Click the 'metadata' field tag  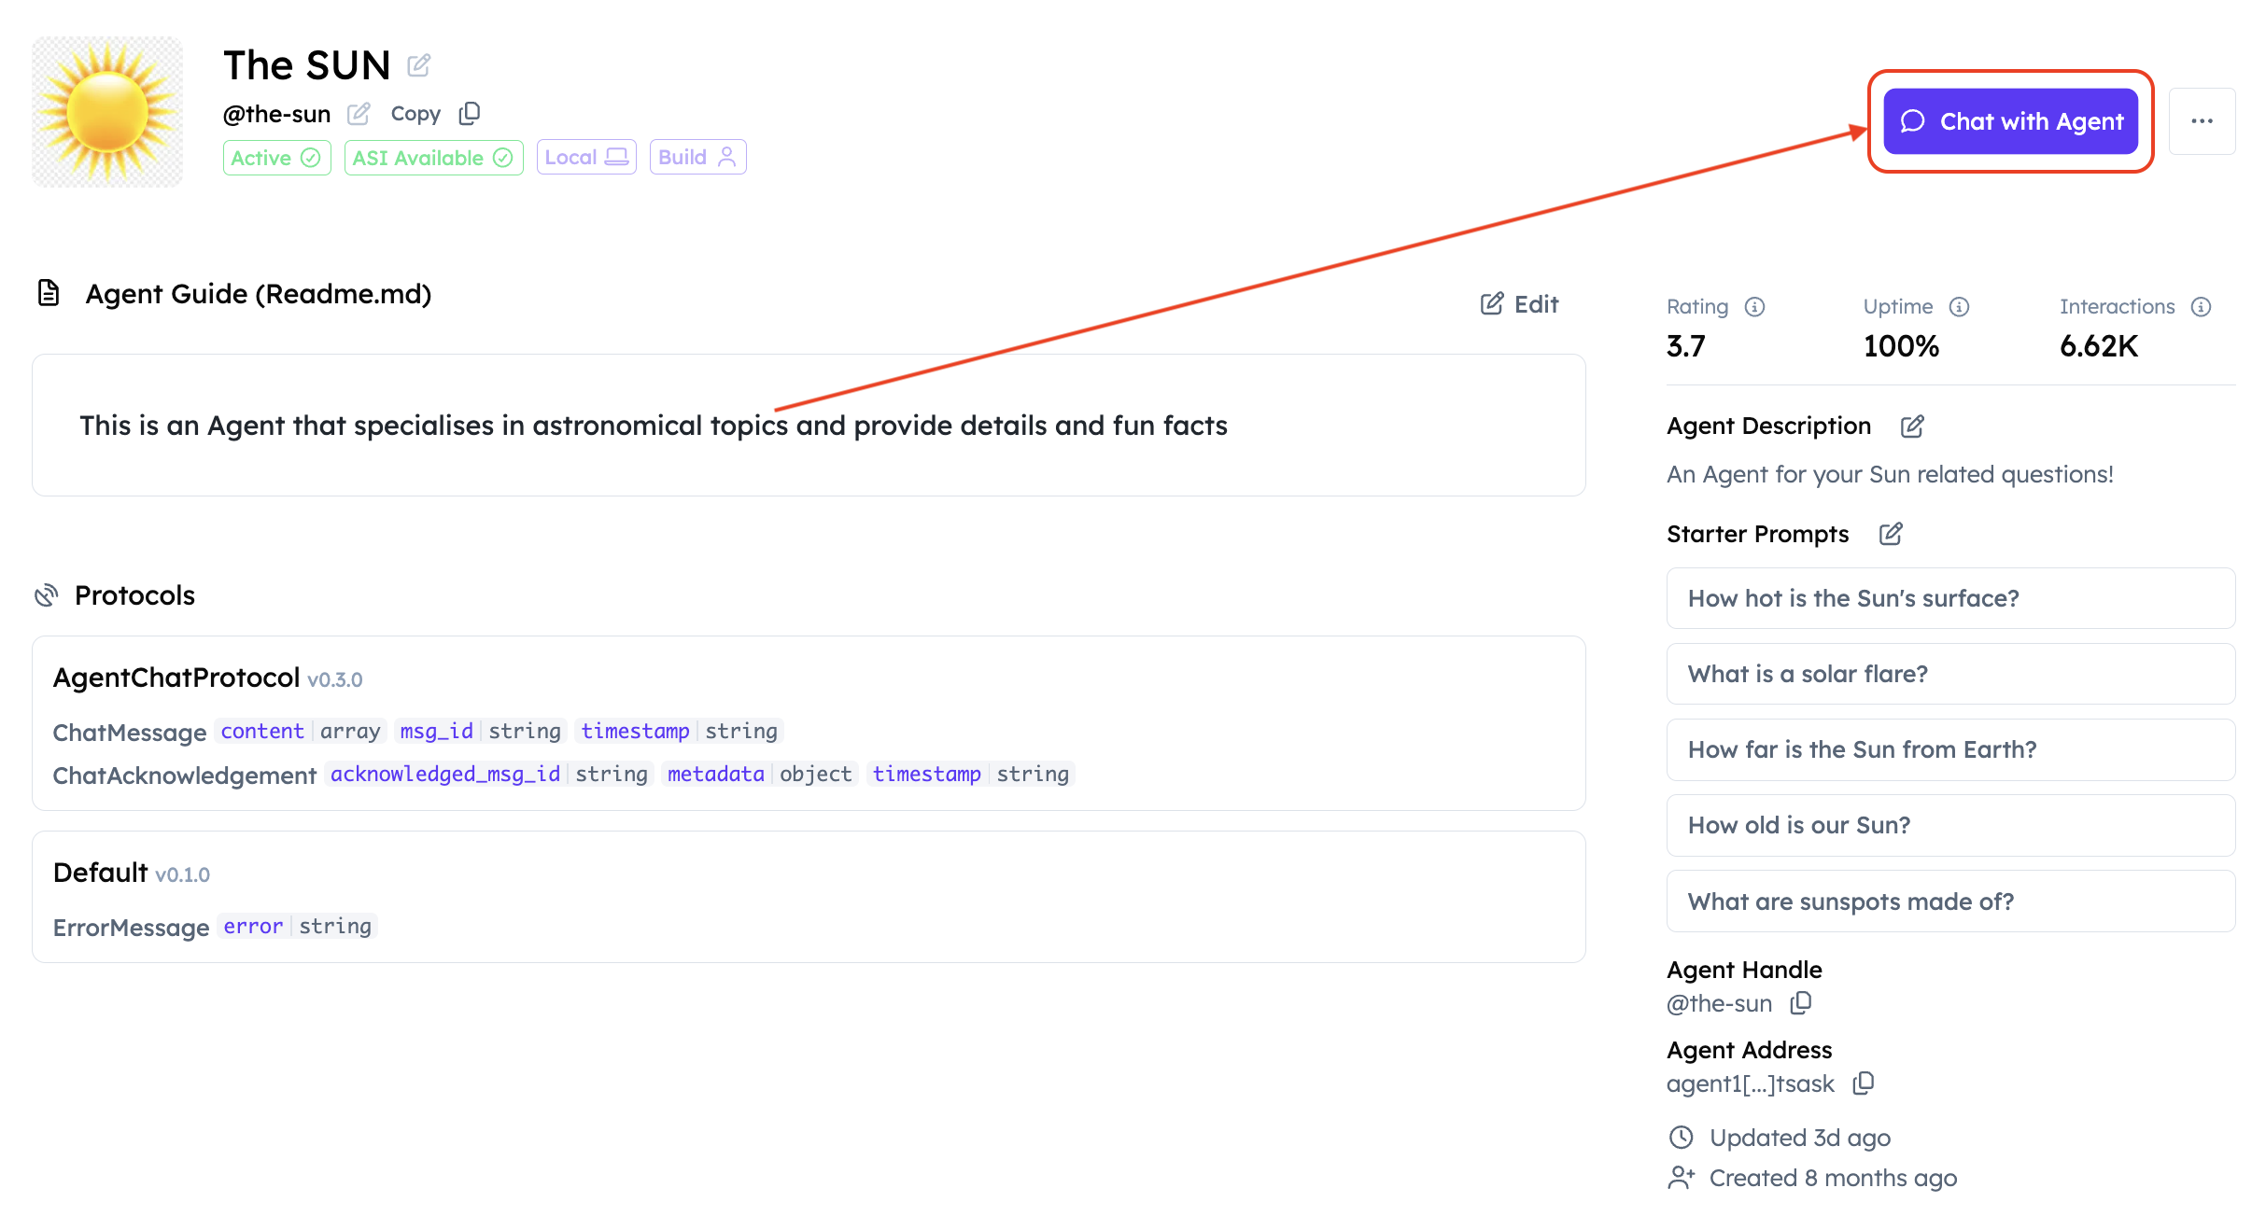(x=716, y=775)
